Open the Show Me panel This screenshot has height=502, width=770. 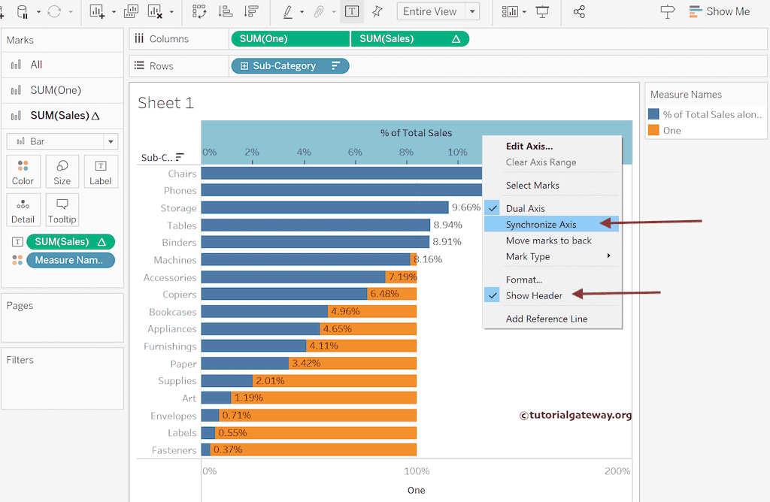click(x=718, y=11)
